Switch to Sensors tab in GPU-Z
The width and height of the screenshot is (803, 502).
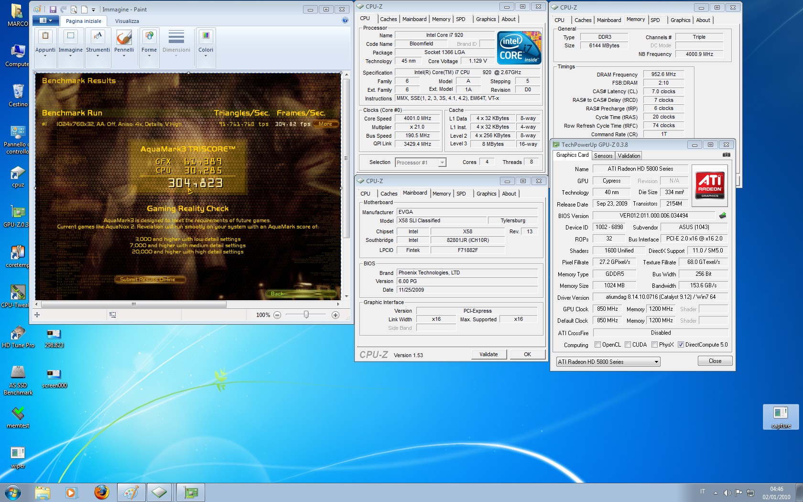pos(603,156)
